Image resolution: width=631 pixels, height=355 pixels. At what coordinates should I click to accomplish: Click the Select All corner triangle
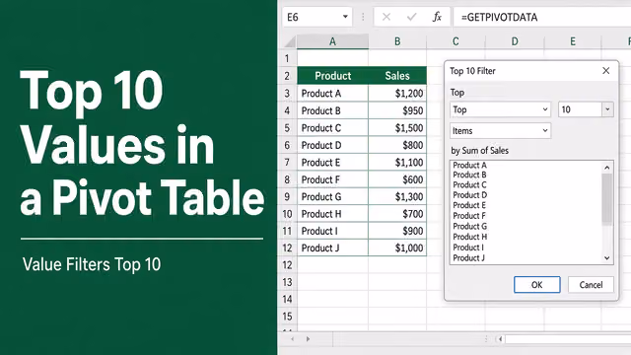290,41
